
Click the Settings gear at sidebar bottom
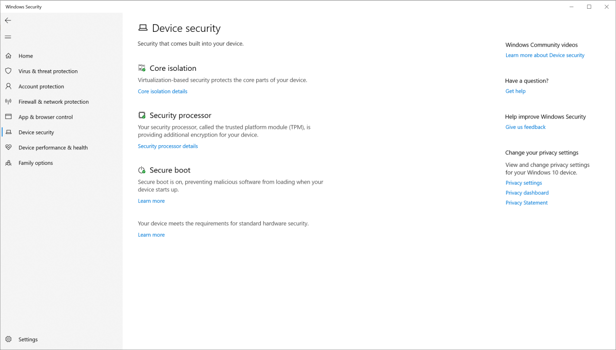tap(9, 339)
